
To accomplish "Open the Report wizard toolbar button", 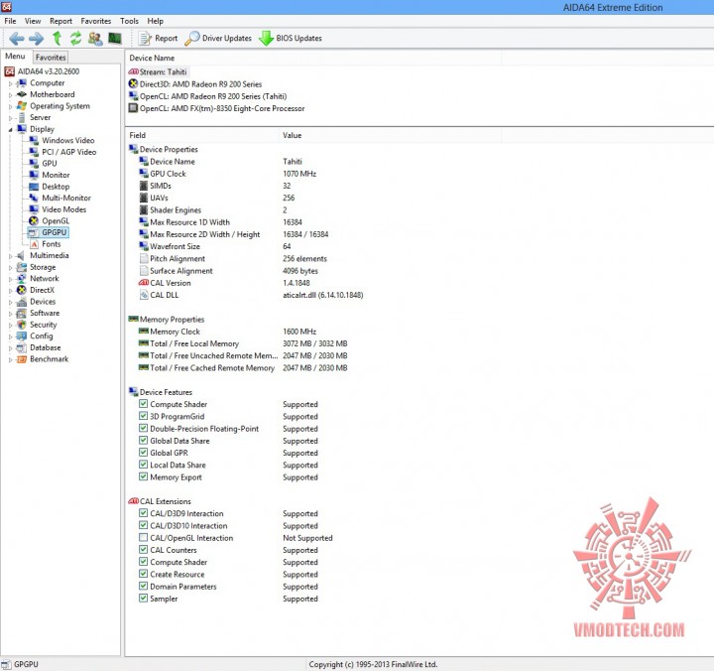I will 158,39.
